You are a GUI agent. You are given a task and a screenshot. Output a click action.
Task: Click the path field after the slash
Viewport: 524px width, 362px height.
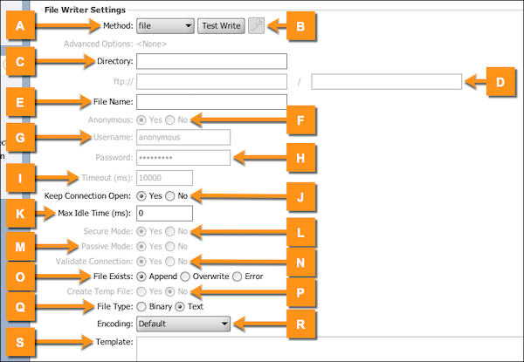[385, 82]
